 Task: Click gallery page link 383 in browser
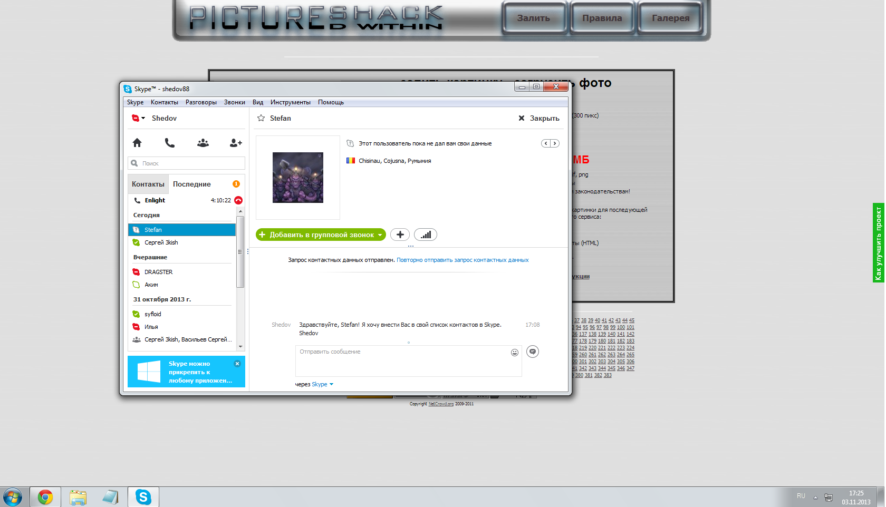608,375
